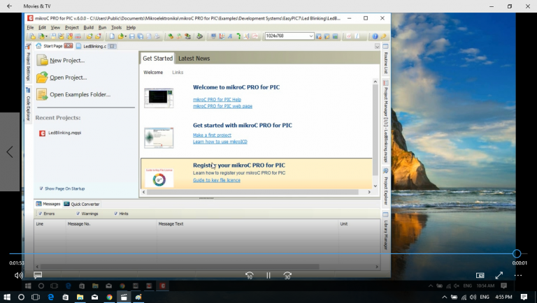Click the save icon in the toolbar
This screenshot has width=537, height=303.
point(131,36)
